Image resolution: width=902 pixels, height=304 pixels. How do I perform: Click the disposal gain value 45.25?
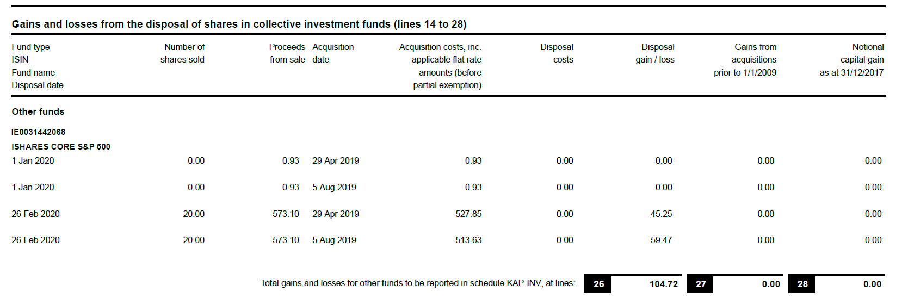pyautogui.click(x=661, y=214)
